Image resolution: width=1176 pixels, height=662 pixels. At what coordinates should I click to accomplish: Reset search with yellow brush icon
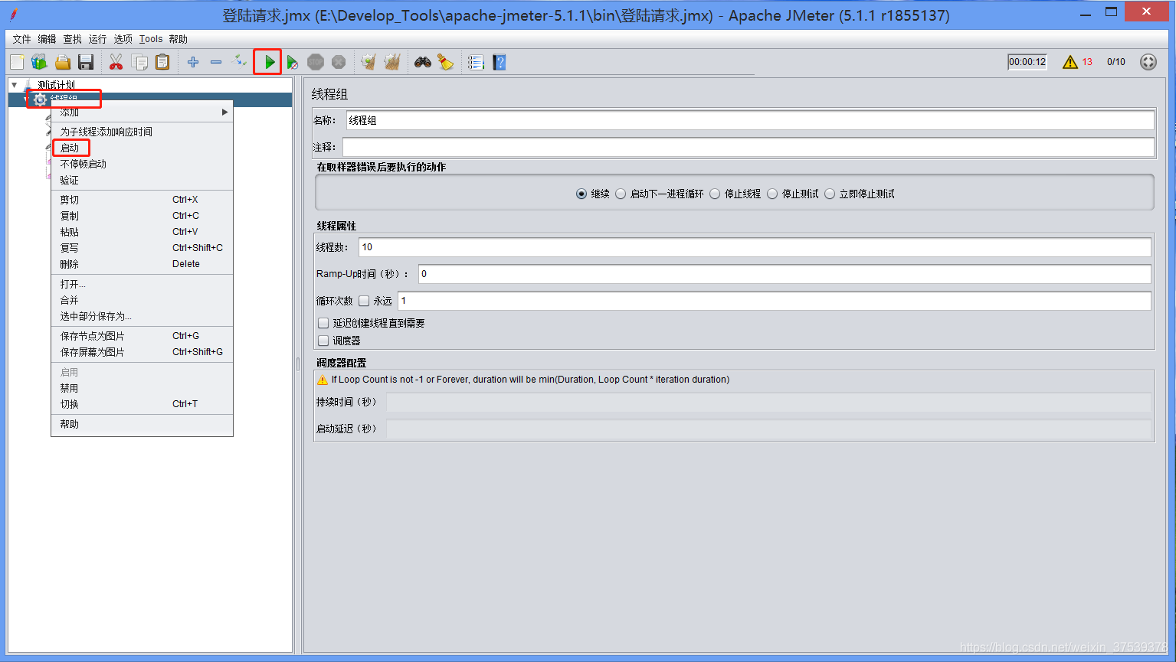click(445, 62)
